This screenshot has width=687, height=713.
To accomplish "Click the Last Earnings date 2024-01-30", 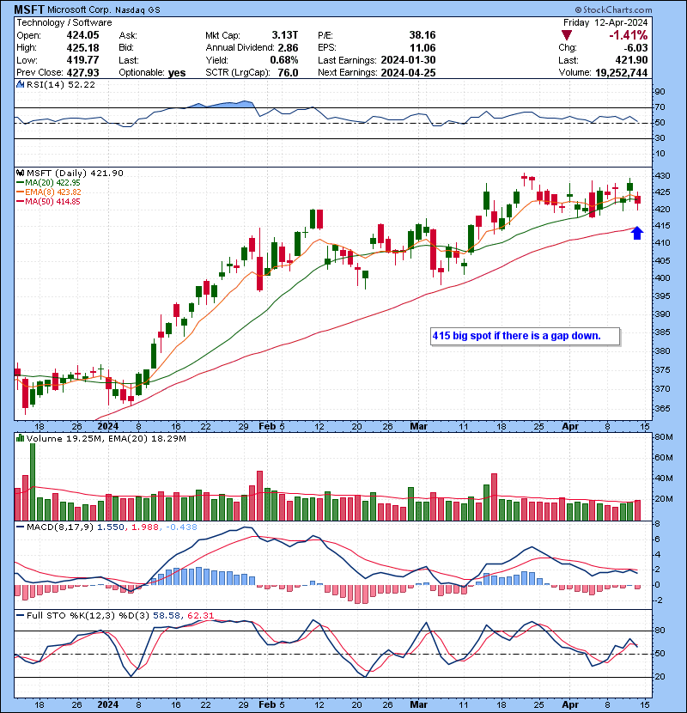I will pyautogui.click(x=408, y=60).
